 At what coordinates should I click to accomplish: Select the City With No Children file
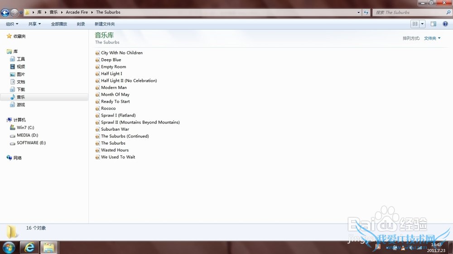(119, 53)
